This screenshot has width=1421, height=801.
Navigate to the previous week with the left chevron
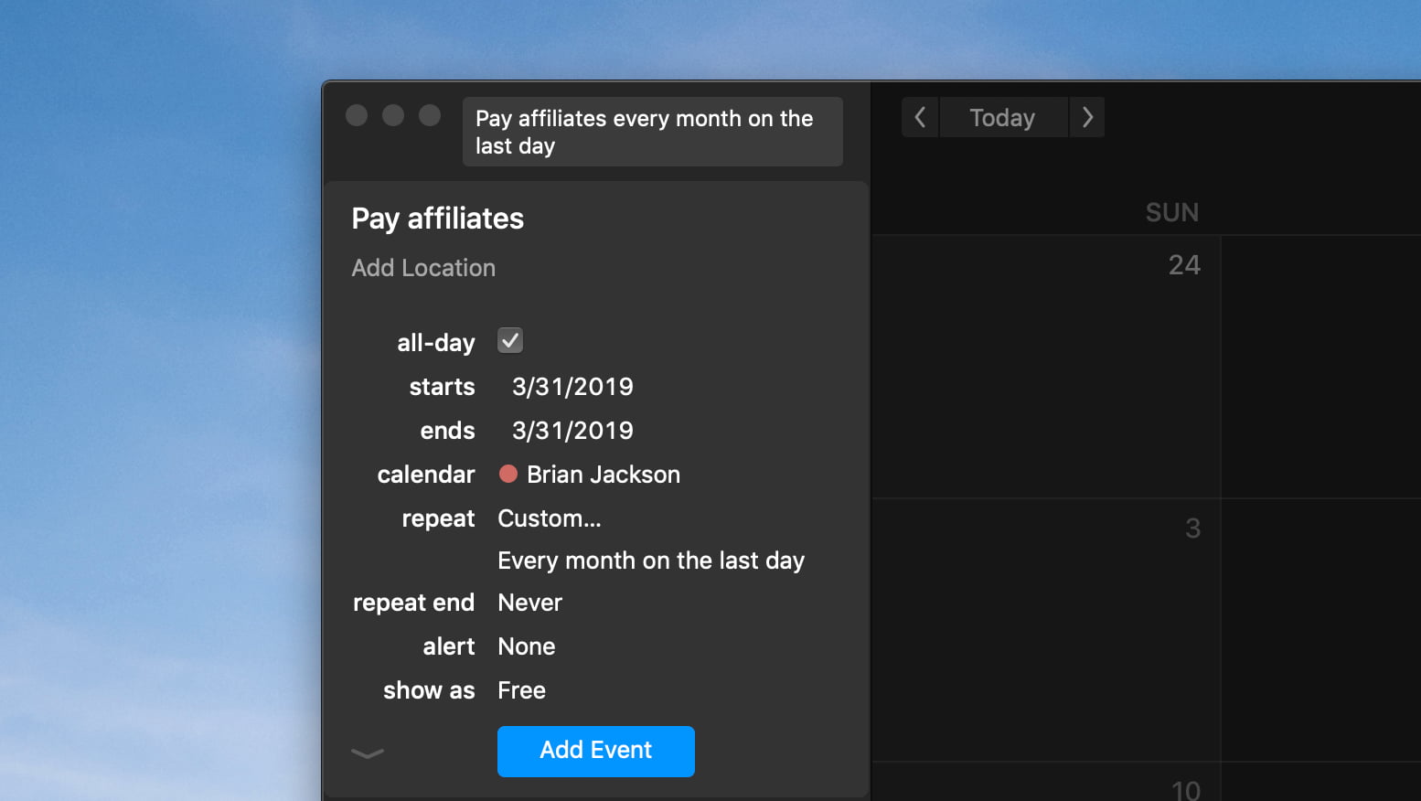pyautogui.click(x=920, y=117)
